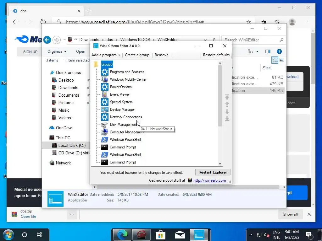
Task: Click Create a group menu item
Action: point(137,55)
